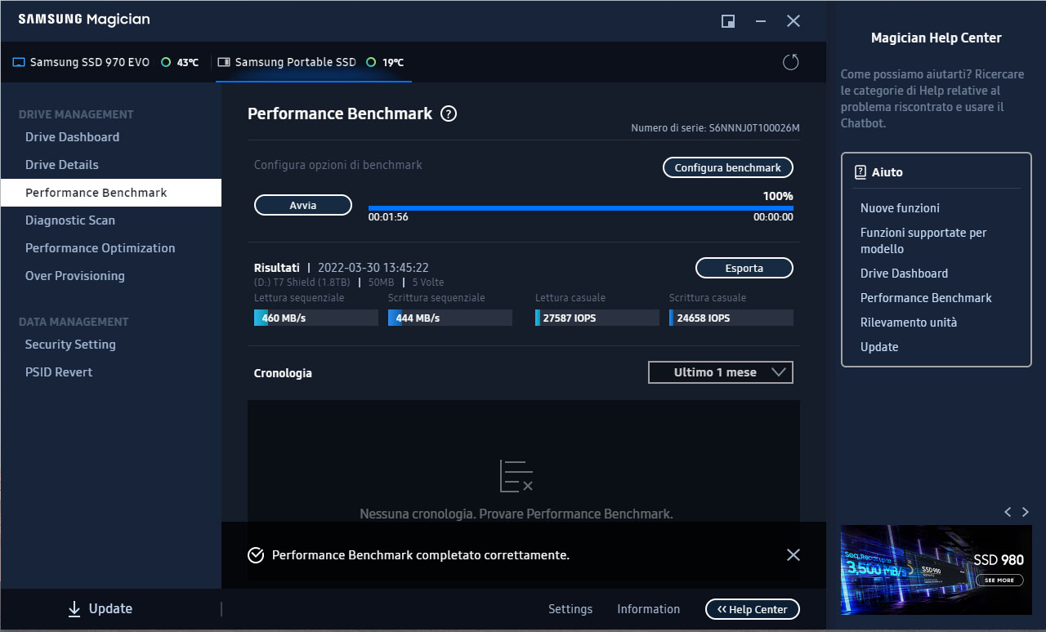The image size is (1046, 632).
Task: Open Rilevamento unità help topic
Action: click(x=909, y=323)
